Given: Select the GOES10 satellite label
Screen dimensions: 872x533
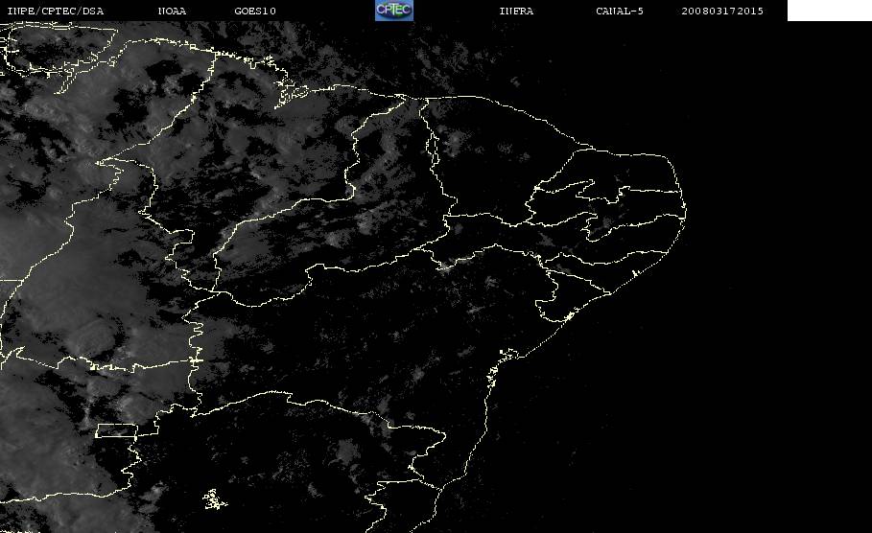Looking at the screenshot, I should [255, 12].
